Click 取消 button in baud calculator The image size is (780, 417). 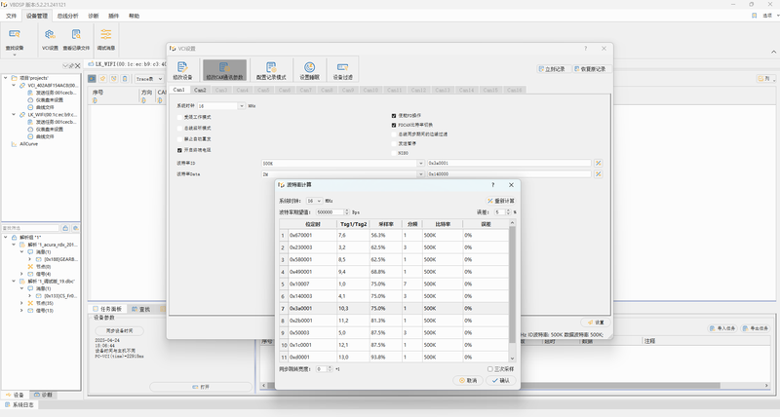tap(468, 380)
